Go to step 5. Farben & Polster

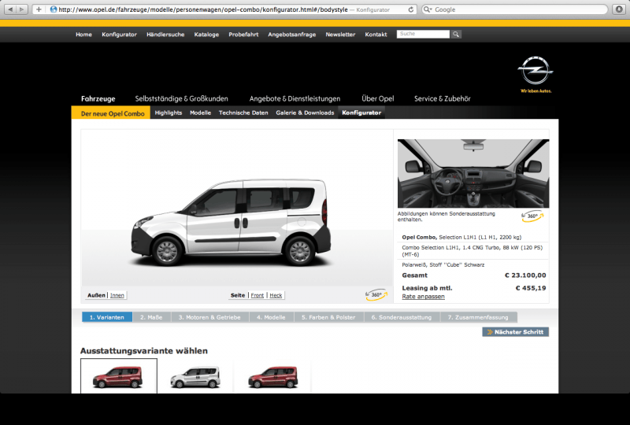328,317
